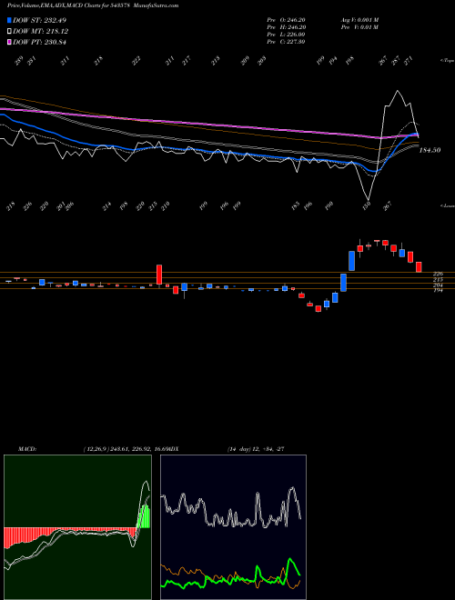
Task: Click the tall red candlestick in the candle chart
Action: pyautogui.click(x=159, y=275)
